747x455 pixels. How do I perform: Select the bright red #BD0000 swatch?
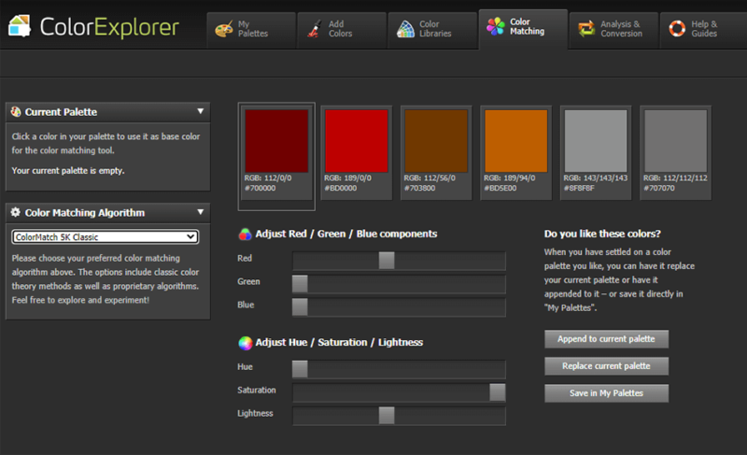[x=357, y=141]
